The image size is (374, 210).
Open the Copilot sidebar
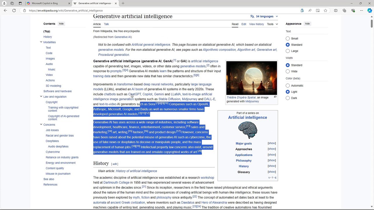[x=370, y=10]
